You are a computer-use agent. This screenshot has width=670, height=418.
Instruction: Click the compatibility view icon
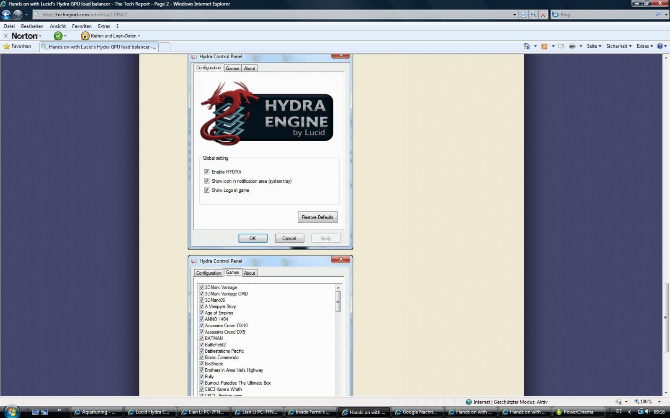(x=523, y=15)
